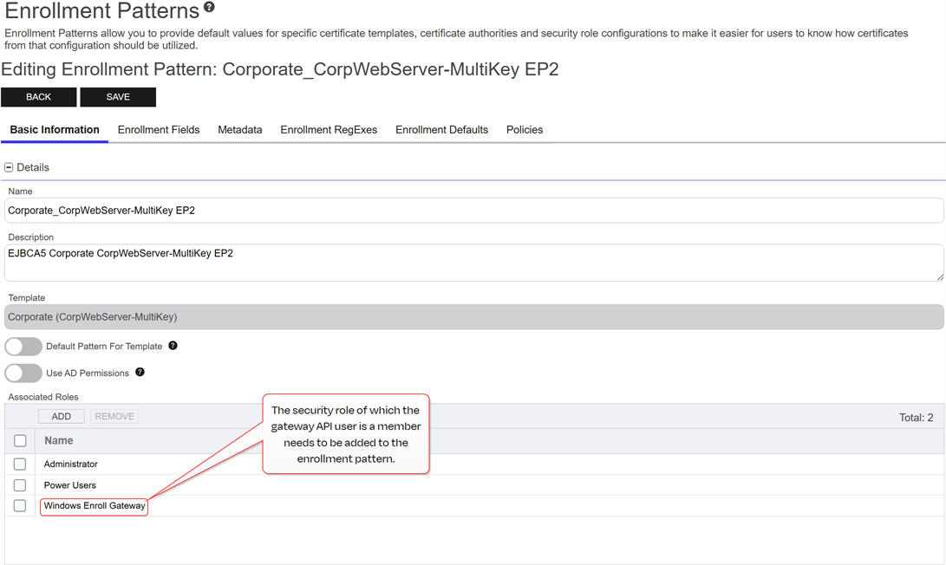Open the Metadata tab
The height and width of the screenshot is (565, 946).
pos(240,130)
